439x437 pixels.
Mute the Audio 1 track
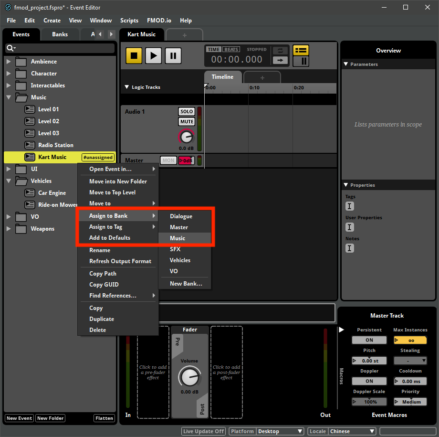click(x=186, y=121)
